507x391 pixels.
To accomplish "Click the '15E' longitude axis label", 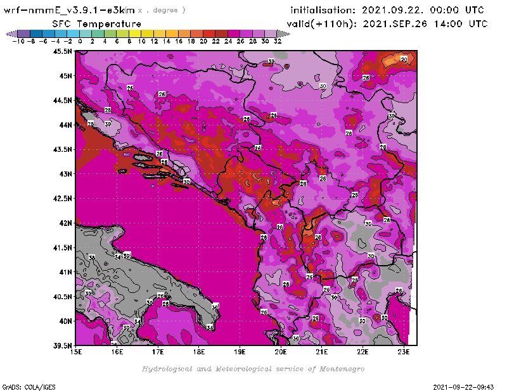I will coord(76,352).
